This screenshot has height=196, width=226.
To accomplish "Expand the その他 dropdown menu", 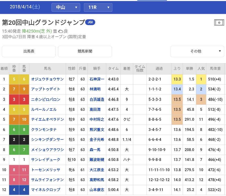I will pos(197,51).
